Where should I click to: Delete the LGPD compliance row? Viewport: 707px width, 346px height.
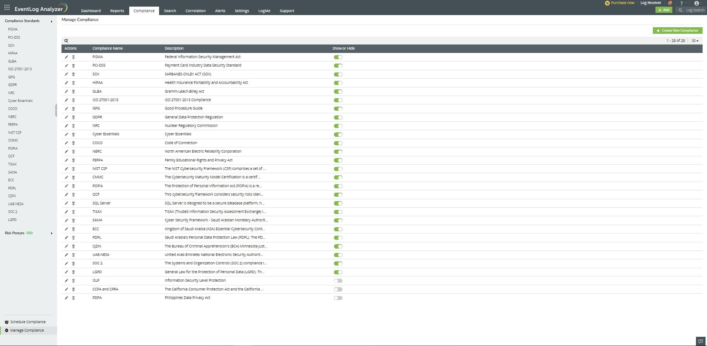73,272
